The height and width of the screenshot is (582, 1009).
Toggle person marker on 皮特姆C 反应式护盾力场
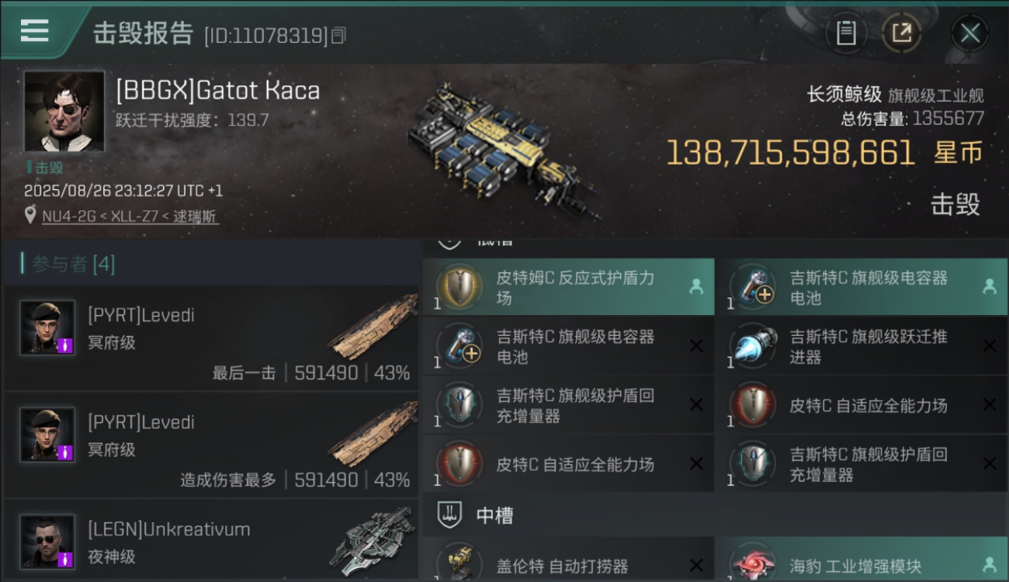click(x=696, y=286)
